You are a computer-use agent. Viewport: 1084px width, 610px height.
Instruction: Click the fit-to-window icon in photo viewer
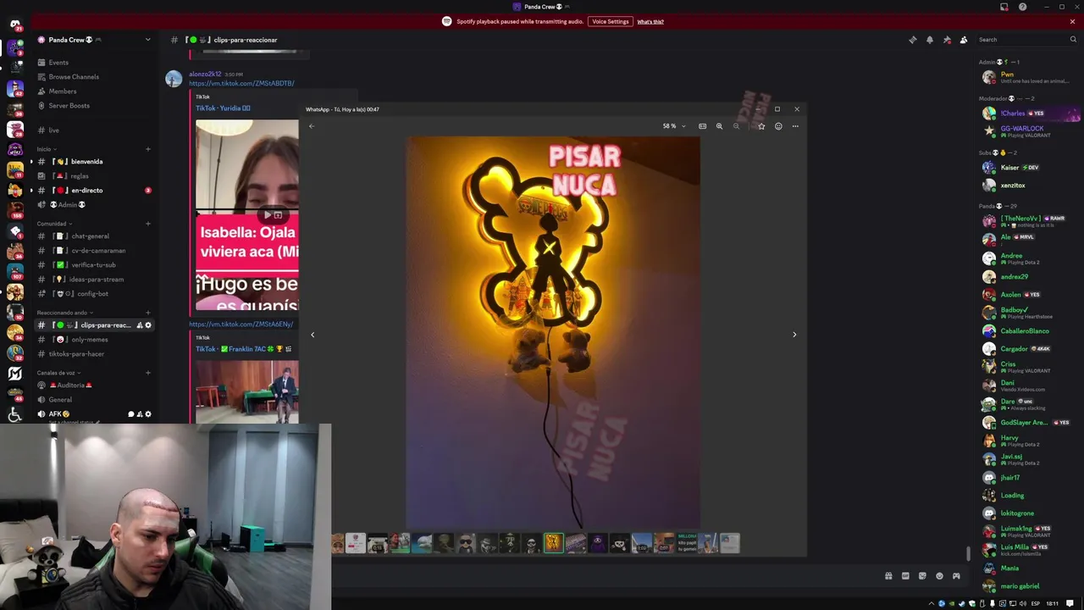[702, 126]
